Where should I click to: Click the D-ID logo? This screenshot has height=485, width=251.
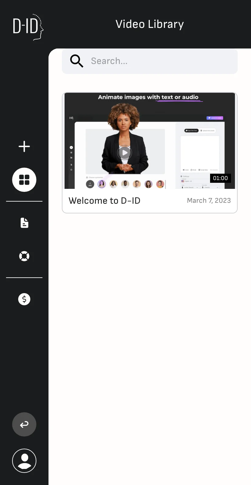(28, 27)
